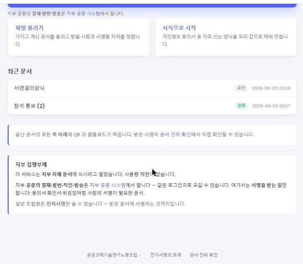The image size is (303, 264).
Task: Open 지부 공문 시스템 link in 지부 집행부께 notice
Action: pos(108,185)
